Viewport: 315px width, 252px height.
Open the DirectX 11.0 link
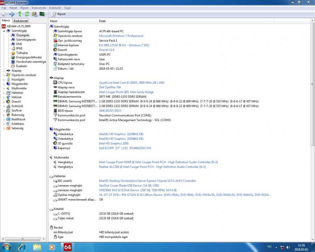pos(107,50)
